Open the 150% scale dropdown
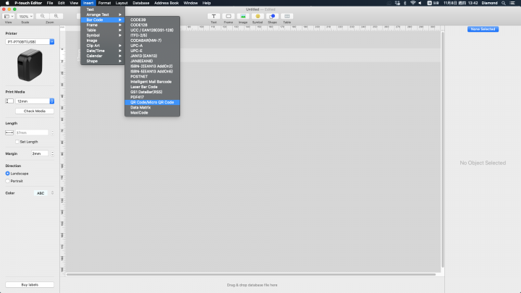This screenshot has width=521, height=293. coord(25,16)
